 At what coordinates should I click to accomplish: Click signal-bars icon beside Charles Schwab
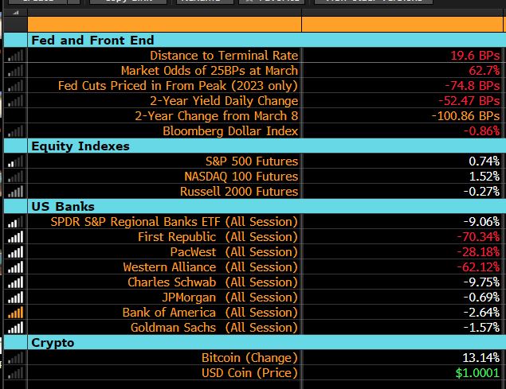pyautogui.click(x=15, y=282)
